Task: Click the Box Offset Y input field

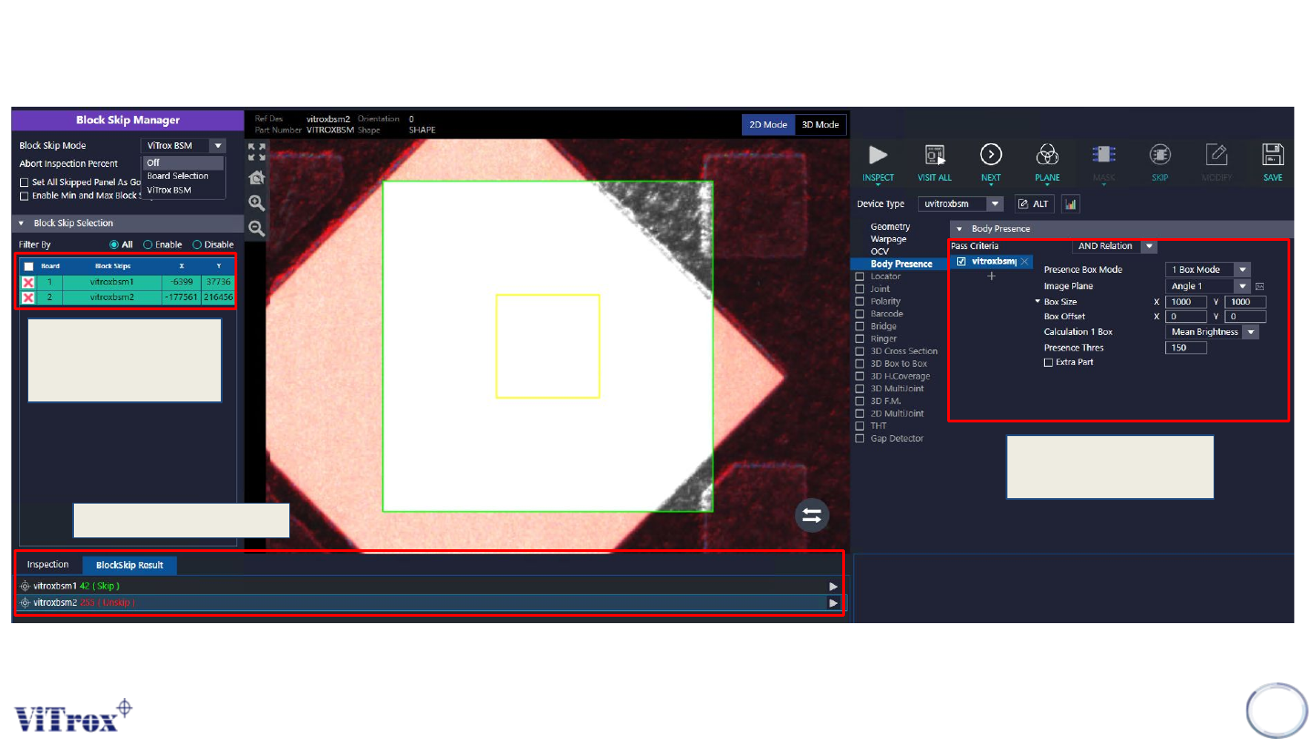Action: click(x=1245, y=317)
